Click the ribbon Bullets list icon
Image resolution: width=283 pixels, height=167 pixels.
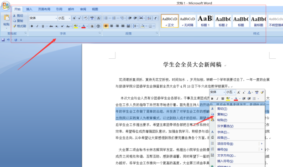pos(106,18)
